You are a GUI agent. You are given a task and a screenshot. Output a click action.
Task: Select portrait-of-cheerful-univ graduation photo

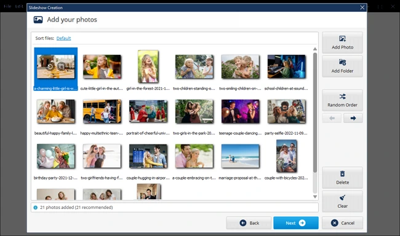coord(148,111)
